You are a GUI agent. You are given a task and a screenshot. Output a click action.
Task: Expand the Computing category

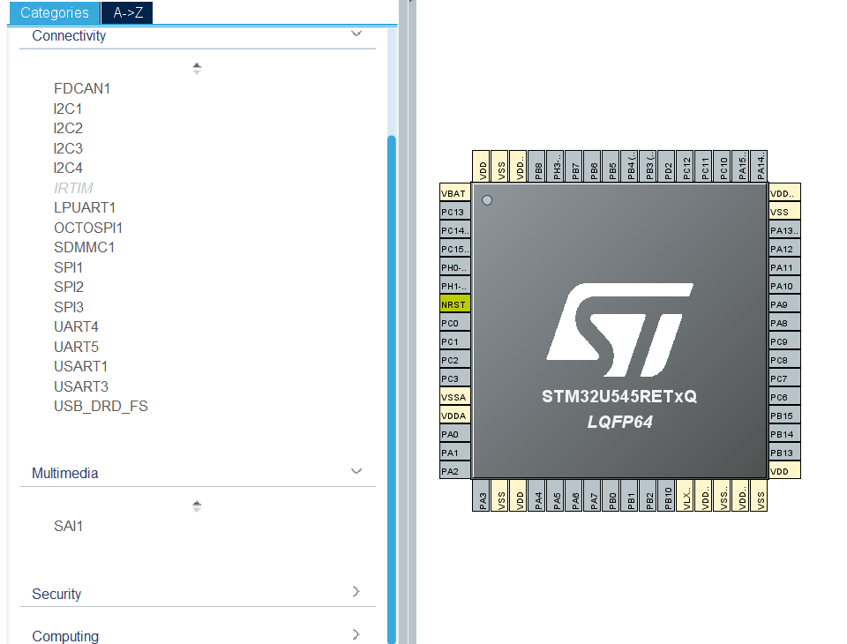point(356,633)
